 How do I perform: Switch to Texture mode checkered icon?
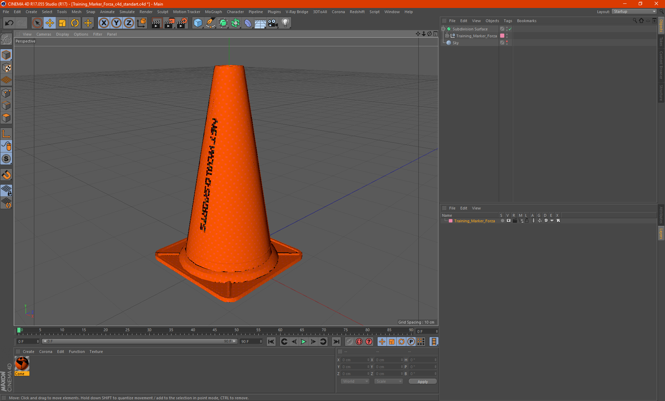point(6,68)
